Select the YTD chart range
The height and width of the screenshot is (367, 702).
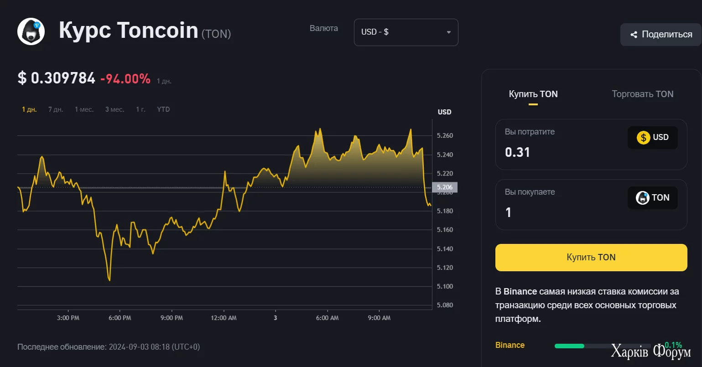pyautogui.click(x=163, y=109)
